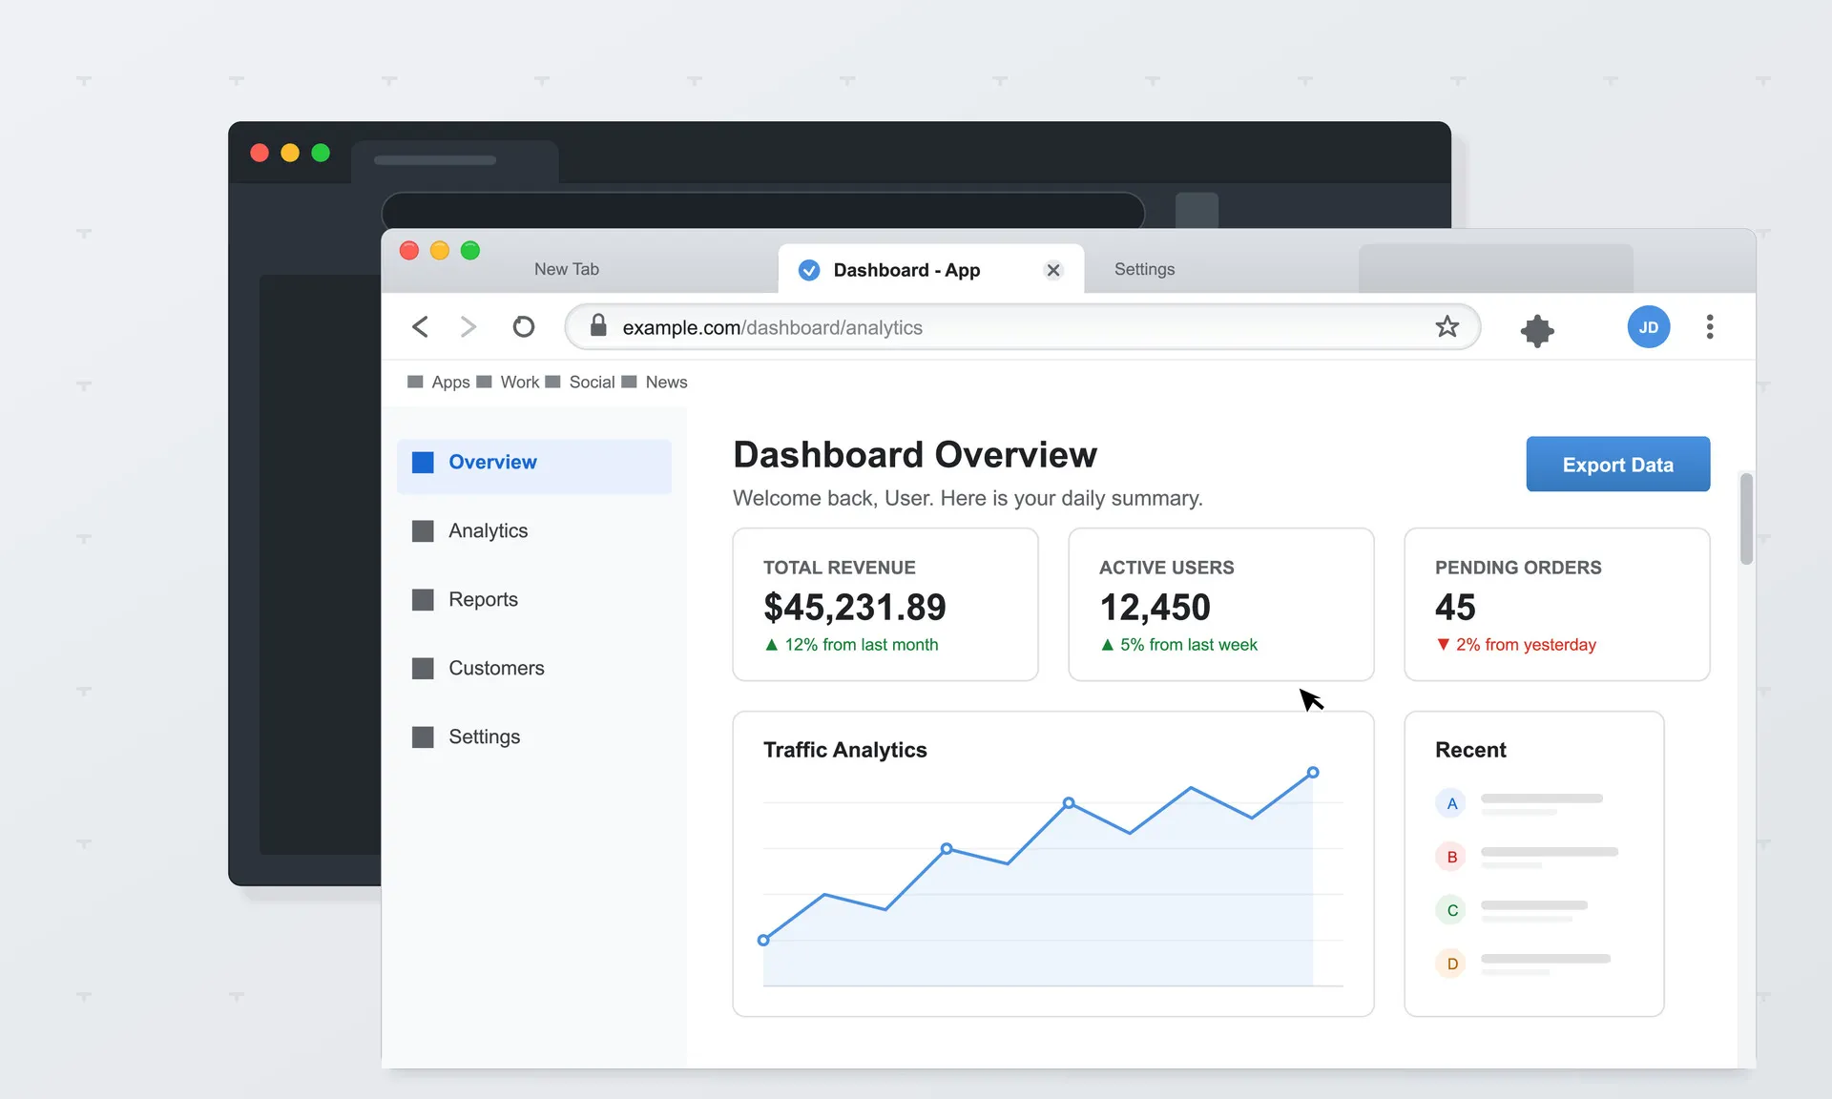Open the extensions puzzle piece icon
The width and height of the screenshot is (1832, 1099).
[x=1537, y=330]
